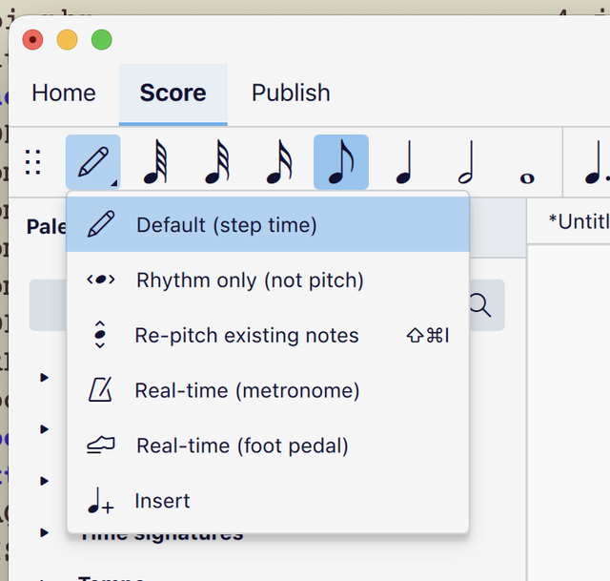This screenshot has width=610, height=581.
Task: Pick the half note duration
Action: pos(465,163)
